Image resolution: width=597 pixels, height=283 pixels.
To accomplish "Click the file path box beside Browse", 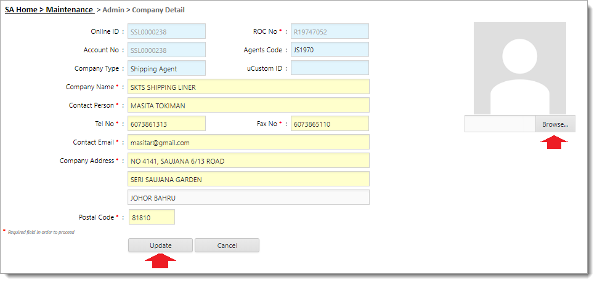I will [x=500, y=124].
